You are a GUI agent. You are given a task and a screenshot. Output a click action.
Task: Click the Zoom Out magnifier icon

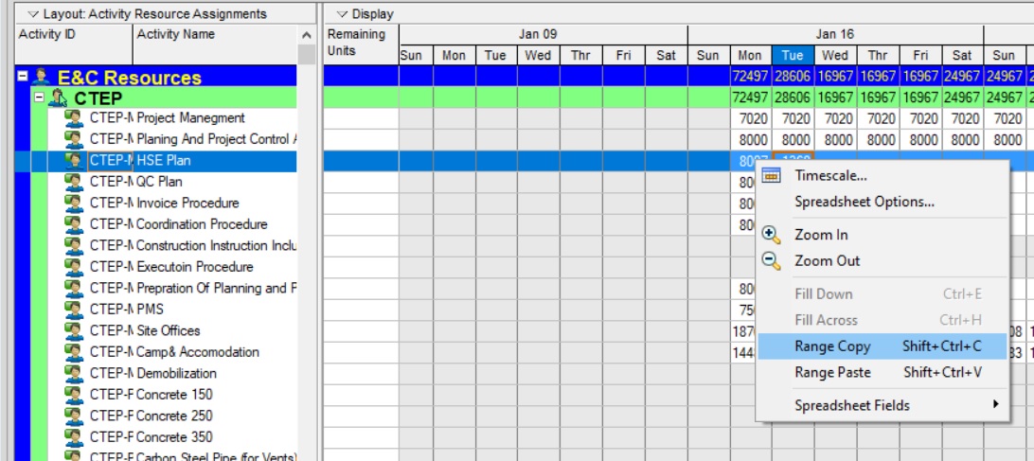[x=771, y=261]
